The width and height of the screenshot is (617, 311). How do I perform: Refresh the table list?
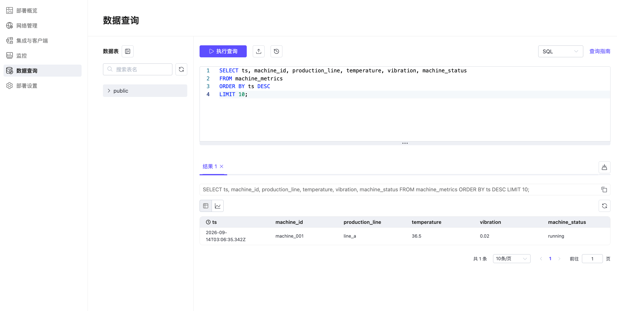coord(181,69)
